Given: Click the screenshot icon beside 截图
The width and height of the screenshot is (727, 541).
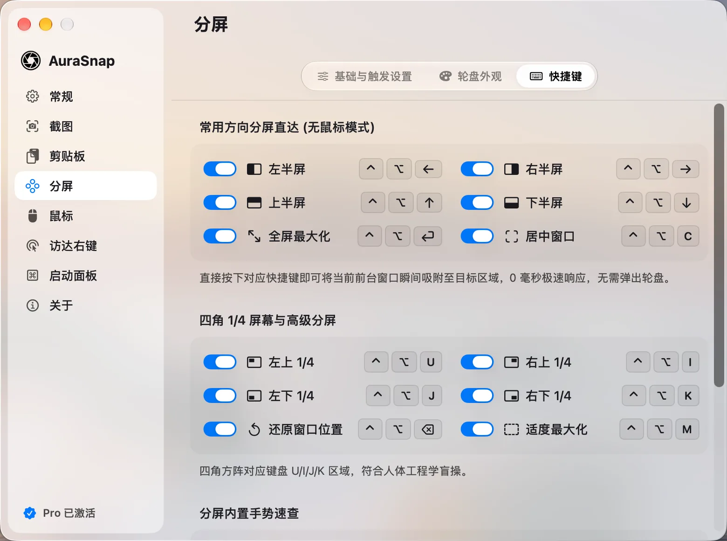Looking at the screenshot, I should (x=33, y=126).
